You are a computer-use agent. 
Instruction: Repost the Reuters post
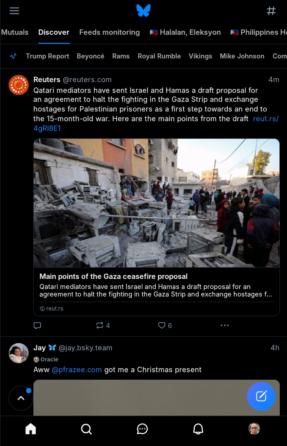[103, 326]
